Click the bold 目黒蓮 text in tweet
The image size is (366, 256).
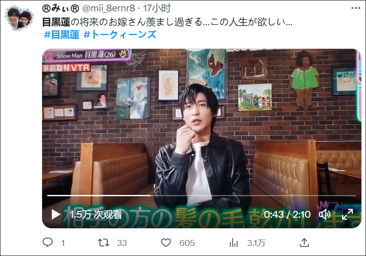pos(56,22)
